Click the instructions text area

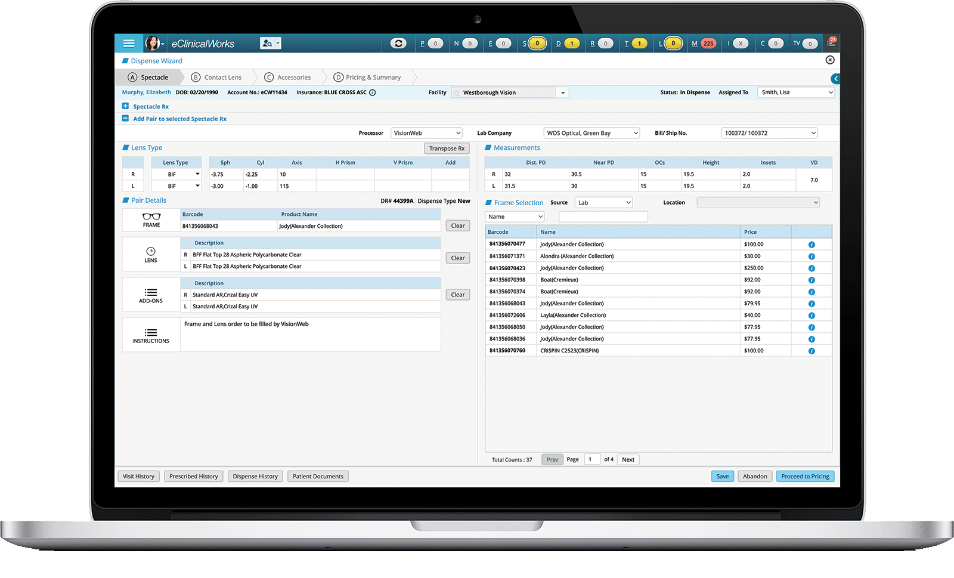pyautogui.click(x=311, y=335)
